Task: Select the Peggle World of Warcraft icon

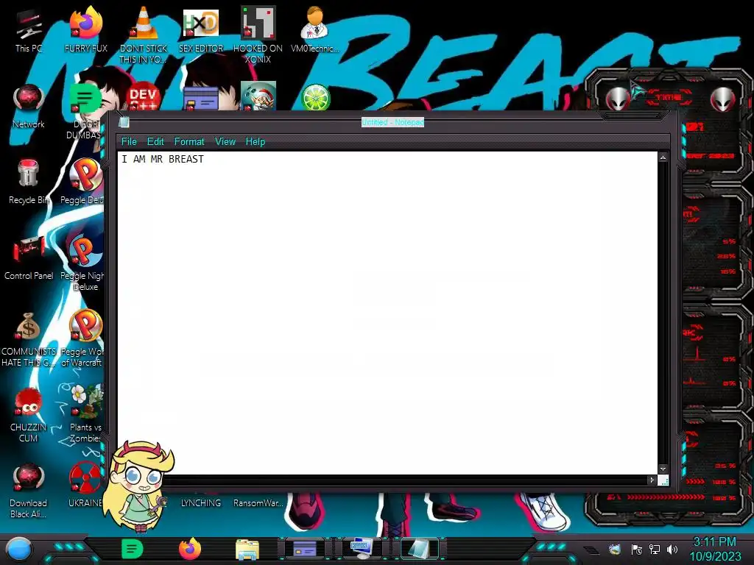Action: (84, 338)
